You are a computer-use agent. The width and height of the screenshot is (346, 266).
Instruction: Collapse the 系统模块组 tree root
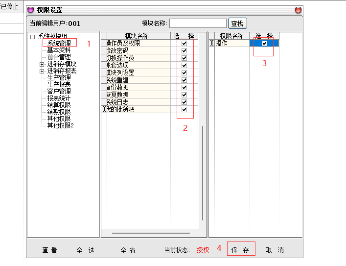[x=32, y=36]
